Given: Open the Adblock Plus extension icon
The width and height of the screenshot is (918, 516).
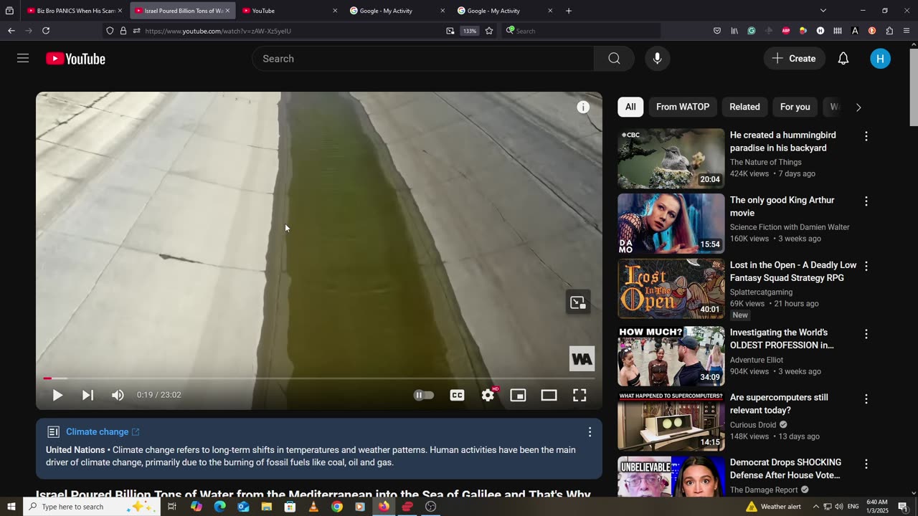Looking at the screenshot, I should click(x=785, y=31).
